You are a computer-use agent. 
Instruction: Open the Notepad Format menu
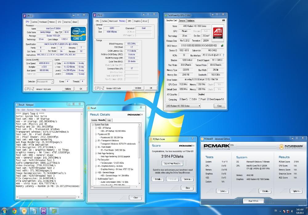point(30,110)
